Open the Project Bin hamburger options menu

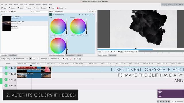(x=15, y=11)
